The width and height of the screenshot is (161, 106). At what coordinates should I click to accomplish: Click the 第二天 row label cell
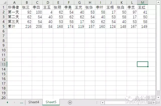click(x=14, y=17)
